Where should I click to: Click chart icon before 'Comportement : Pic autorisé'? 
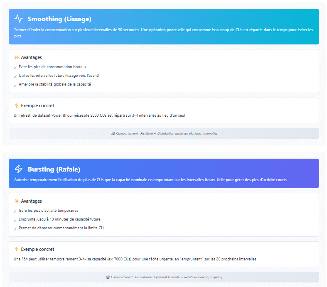click(x=108, y=277)
